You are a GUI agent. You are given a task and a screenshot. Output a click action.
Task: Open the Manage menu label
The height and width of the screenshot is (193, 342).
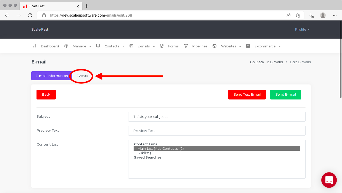click(x=79, y=46)
